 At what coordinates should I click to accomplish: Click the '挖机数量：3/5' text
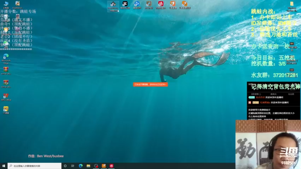[x=269, y=63]
